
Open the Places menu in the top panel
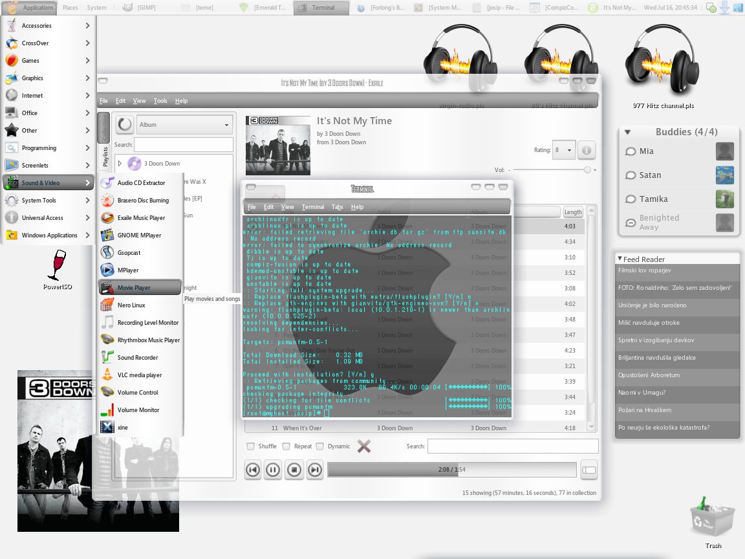[70, 8]
